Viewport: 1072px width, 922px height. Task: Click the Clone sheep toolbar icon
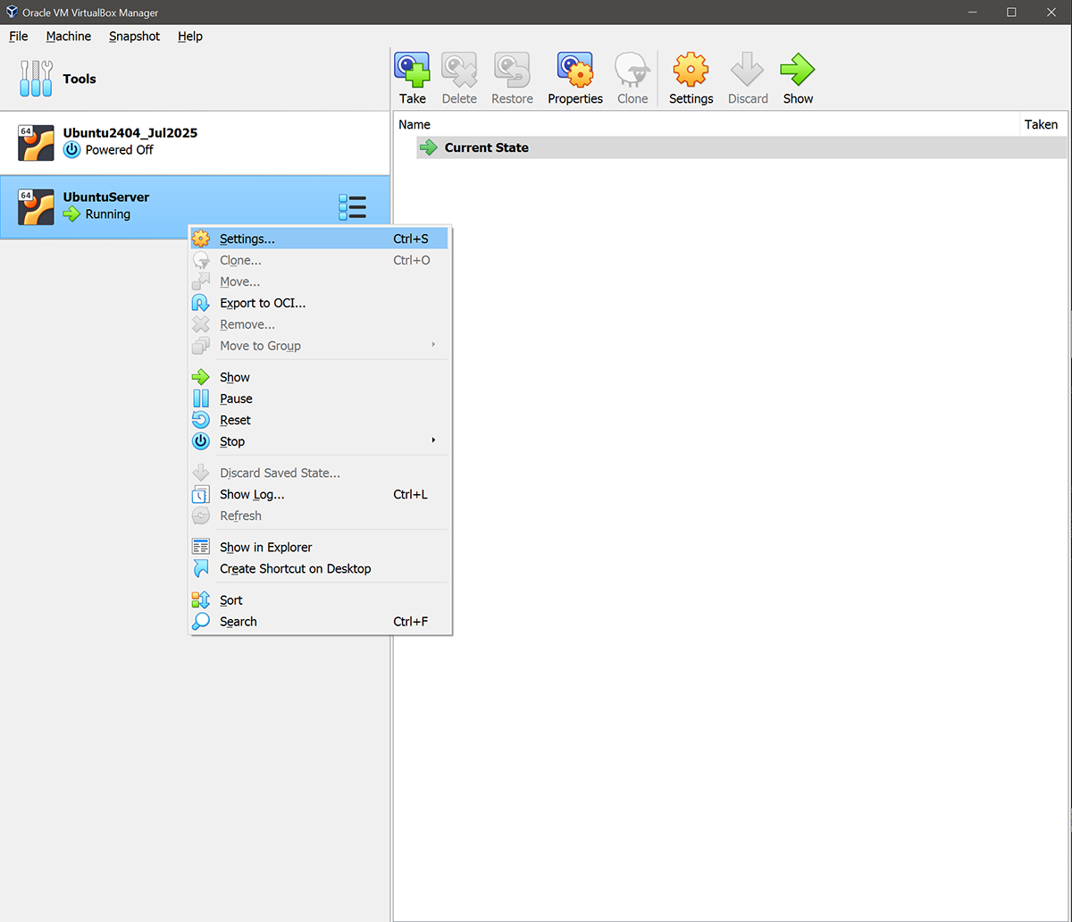[x=632, y=70]
